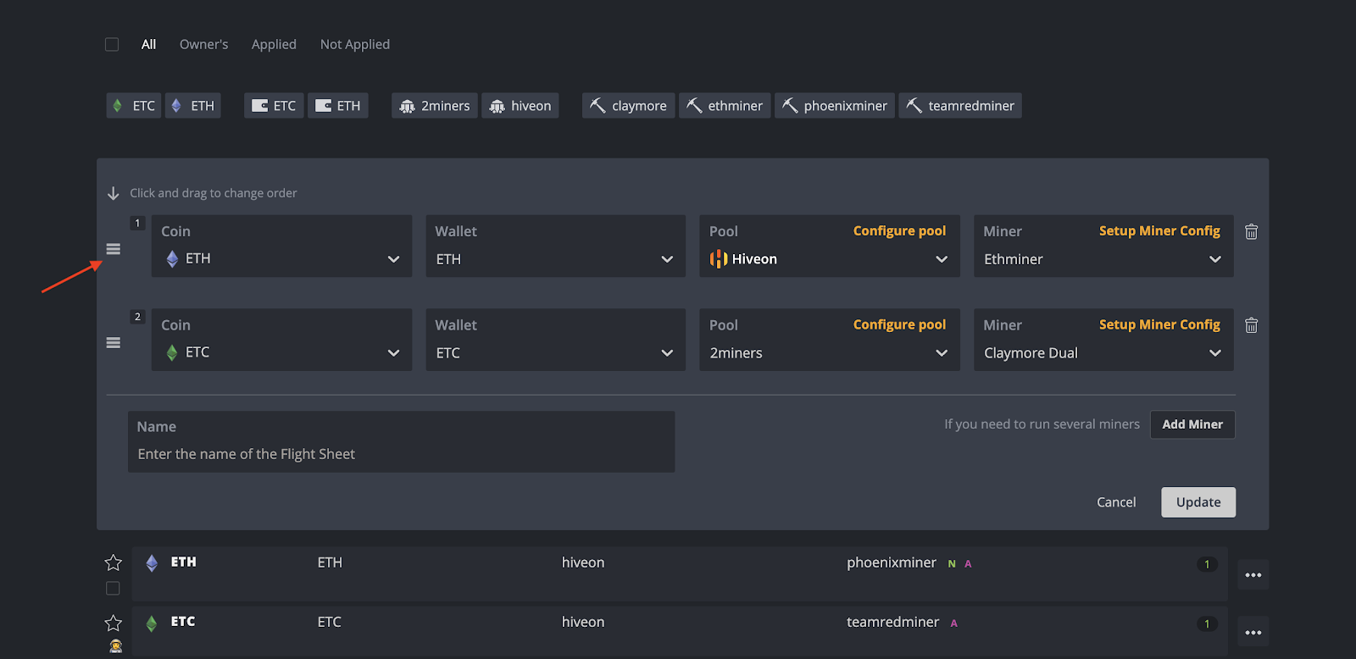Star the ETH phoenixminer flight sheet
Viewport: 1356px width, 659px height.
[113, 562]
